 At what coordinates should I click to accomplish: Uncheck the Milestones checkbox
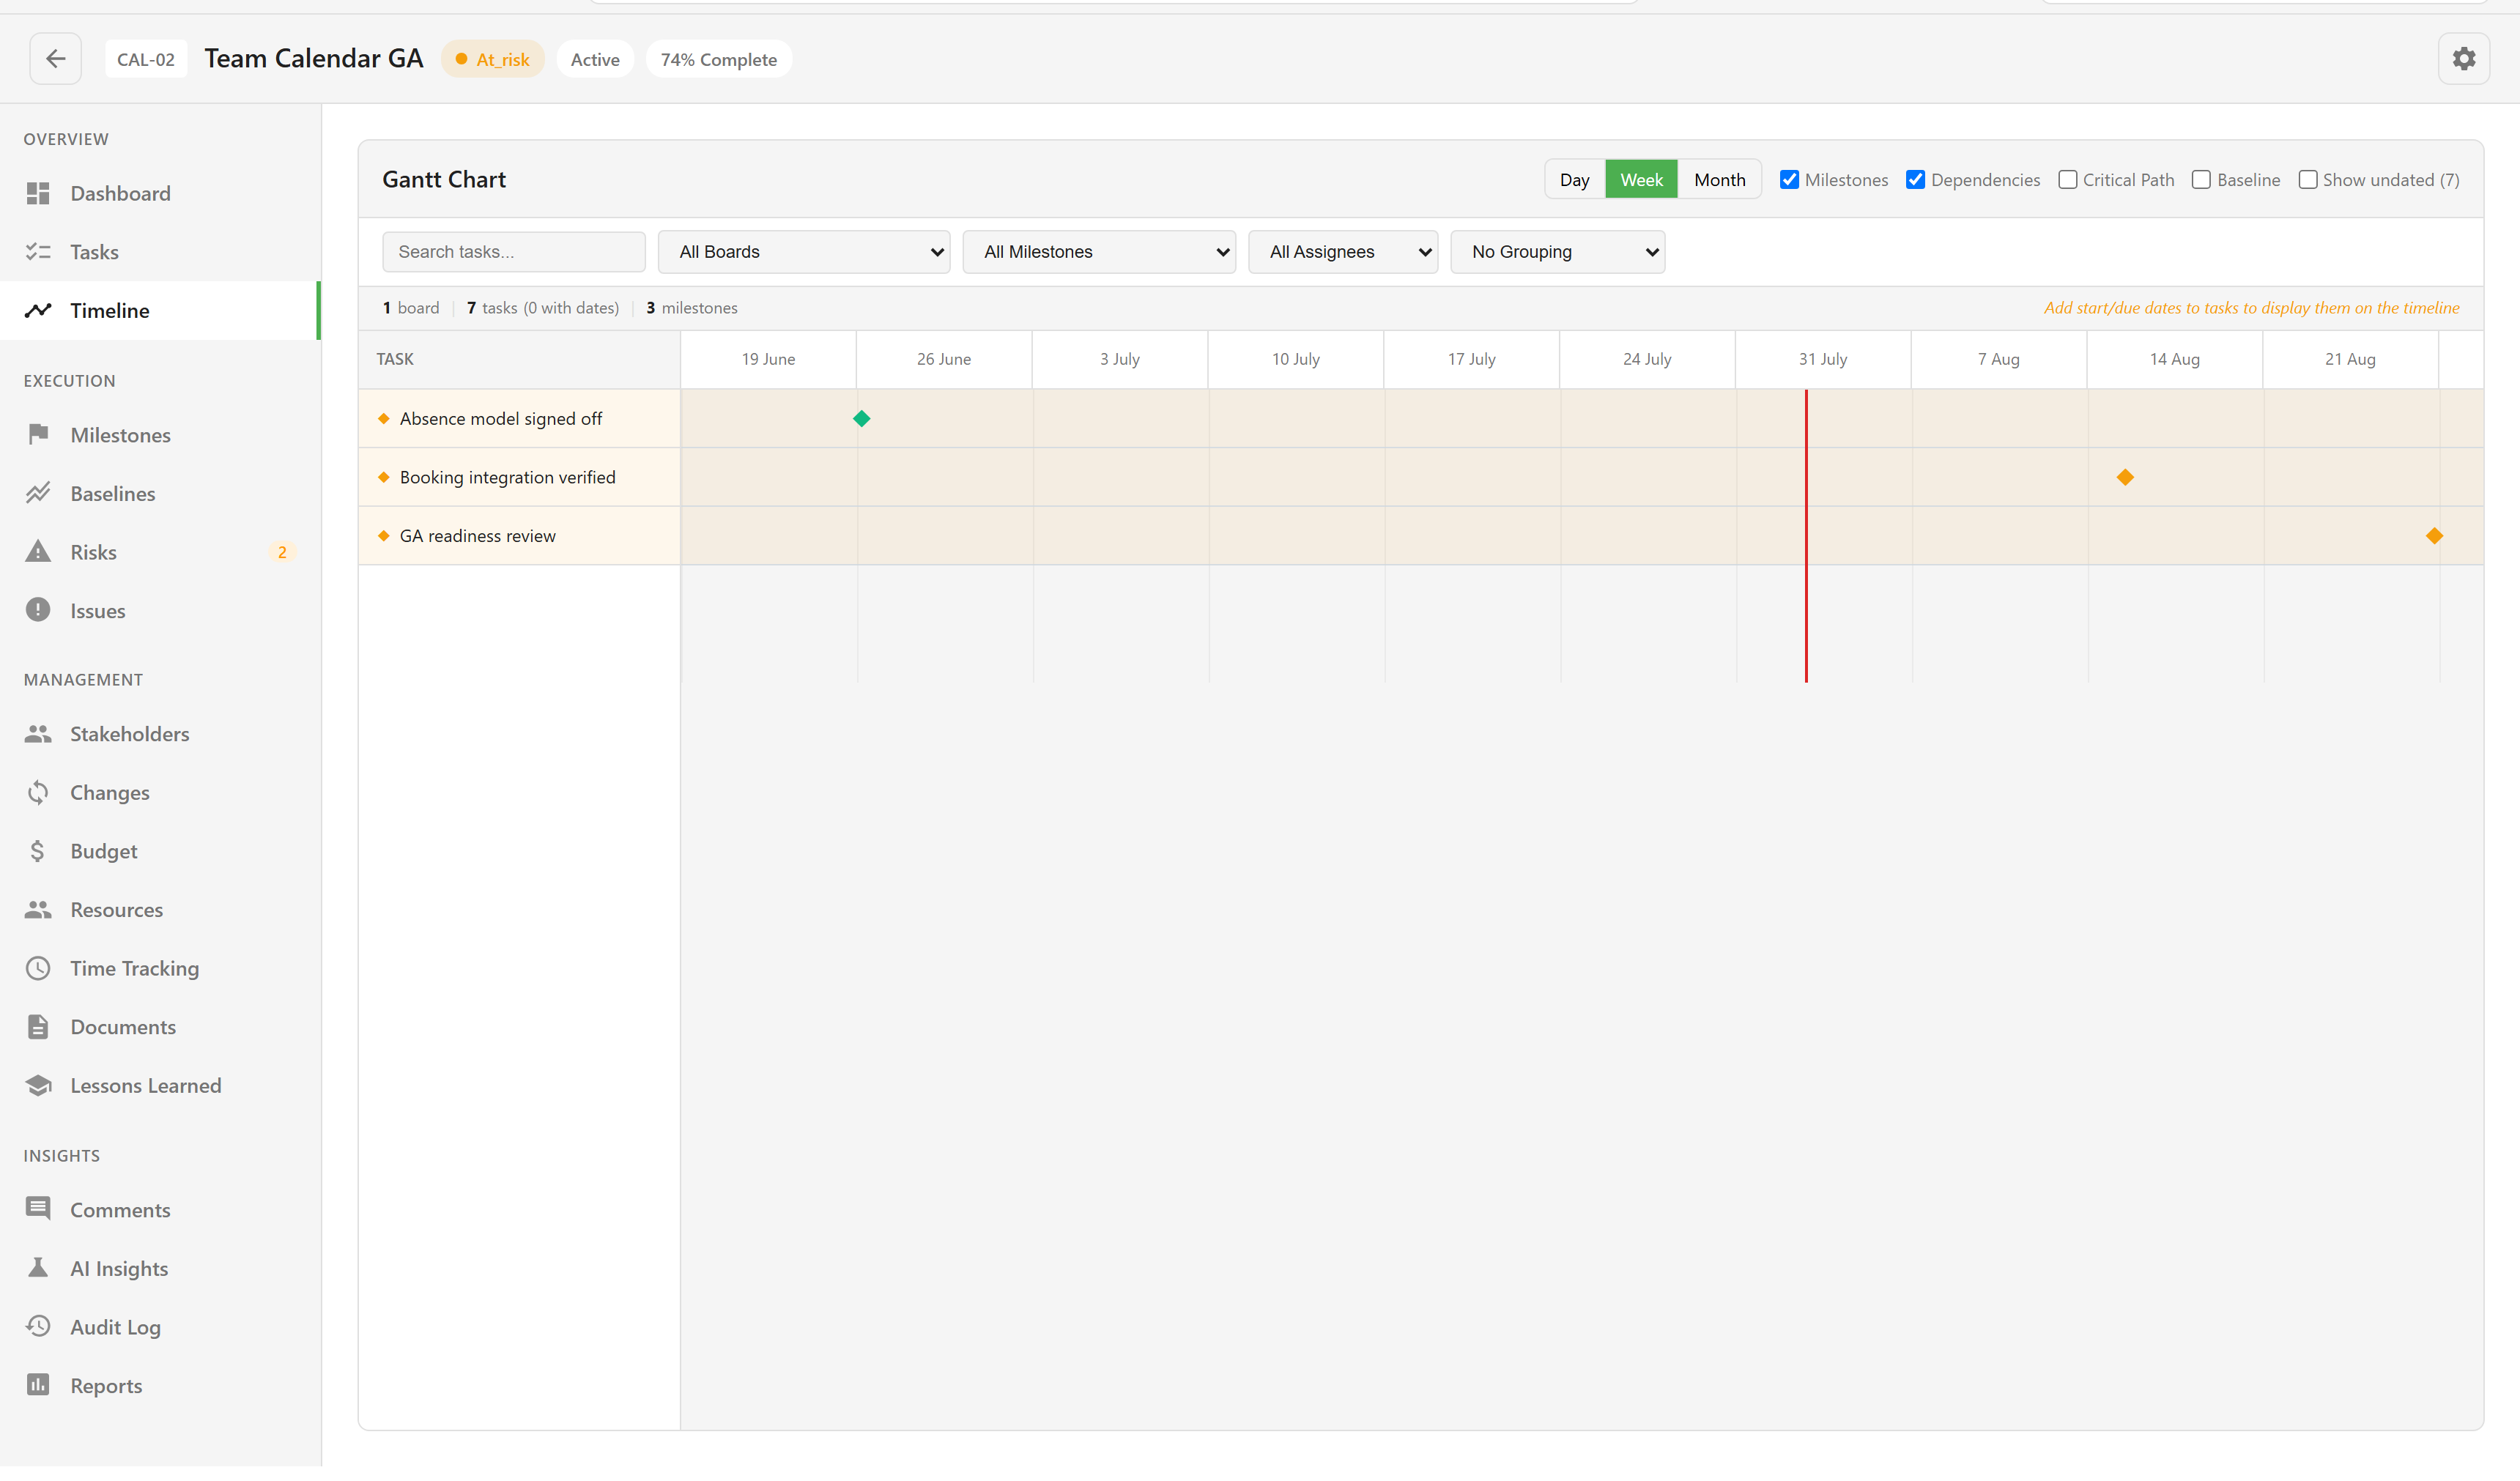tap(1789, 180)
